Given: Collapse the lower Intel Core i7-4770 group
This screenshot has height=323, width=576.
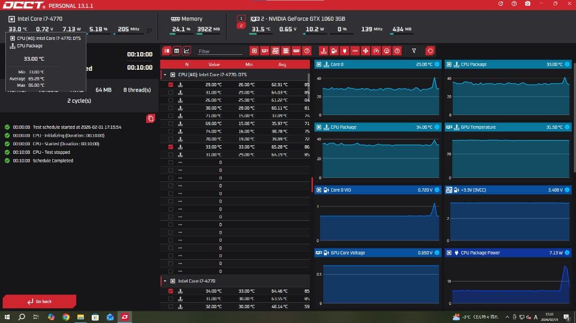Looking at the screenshot, I should [165, 281].
